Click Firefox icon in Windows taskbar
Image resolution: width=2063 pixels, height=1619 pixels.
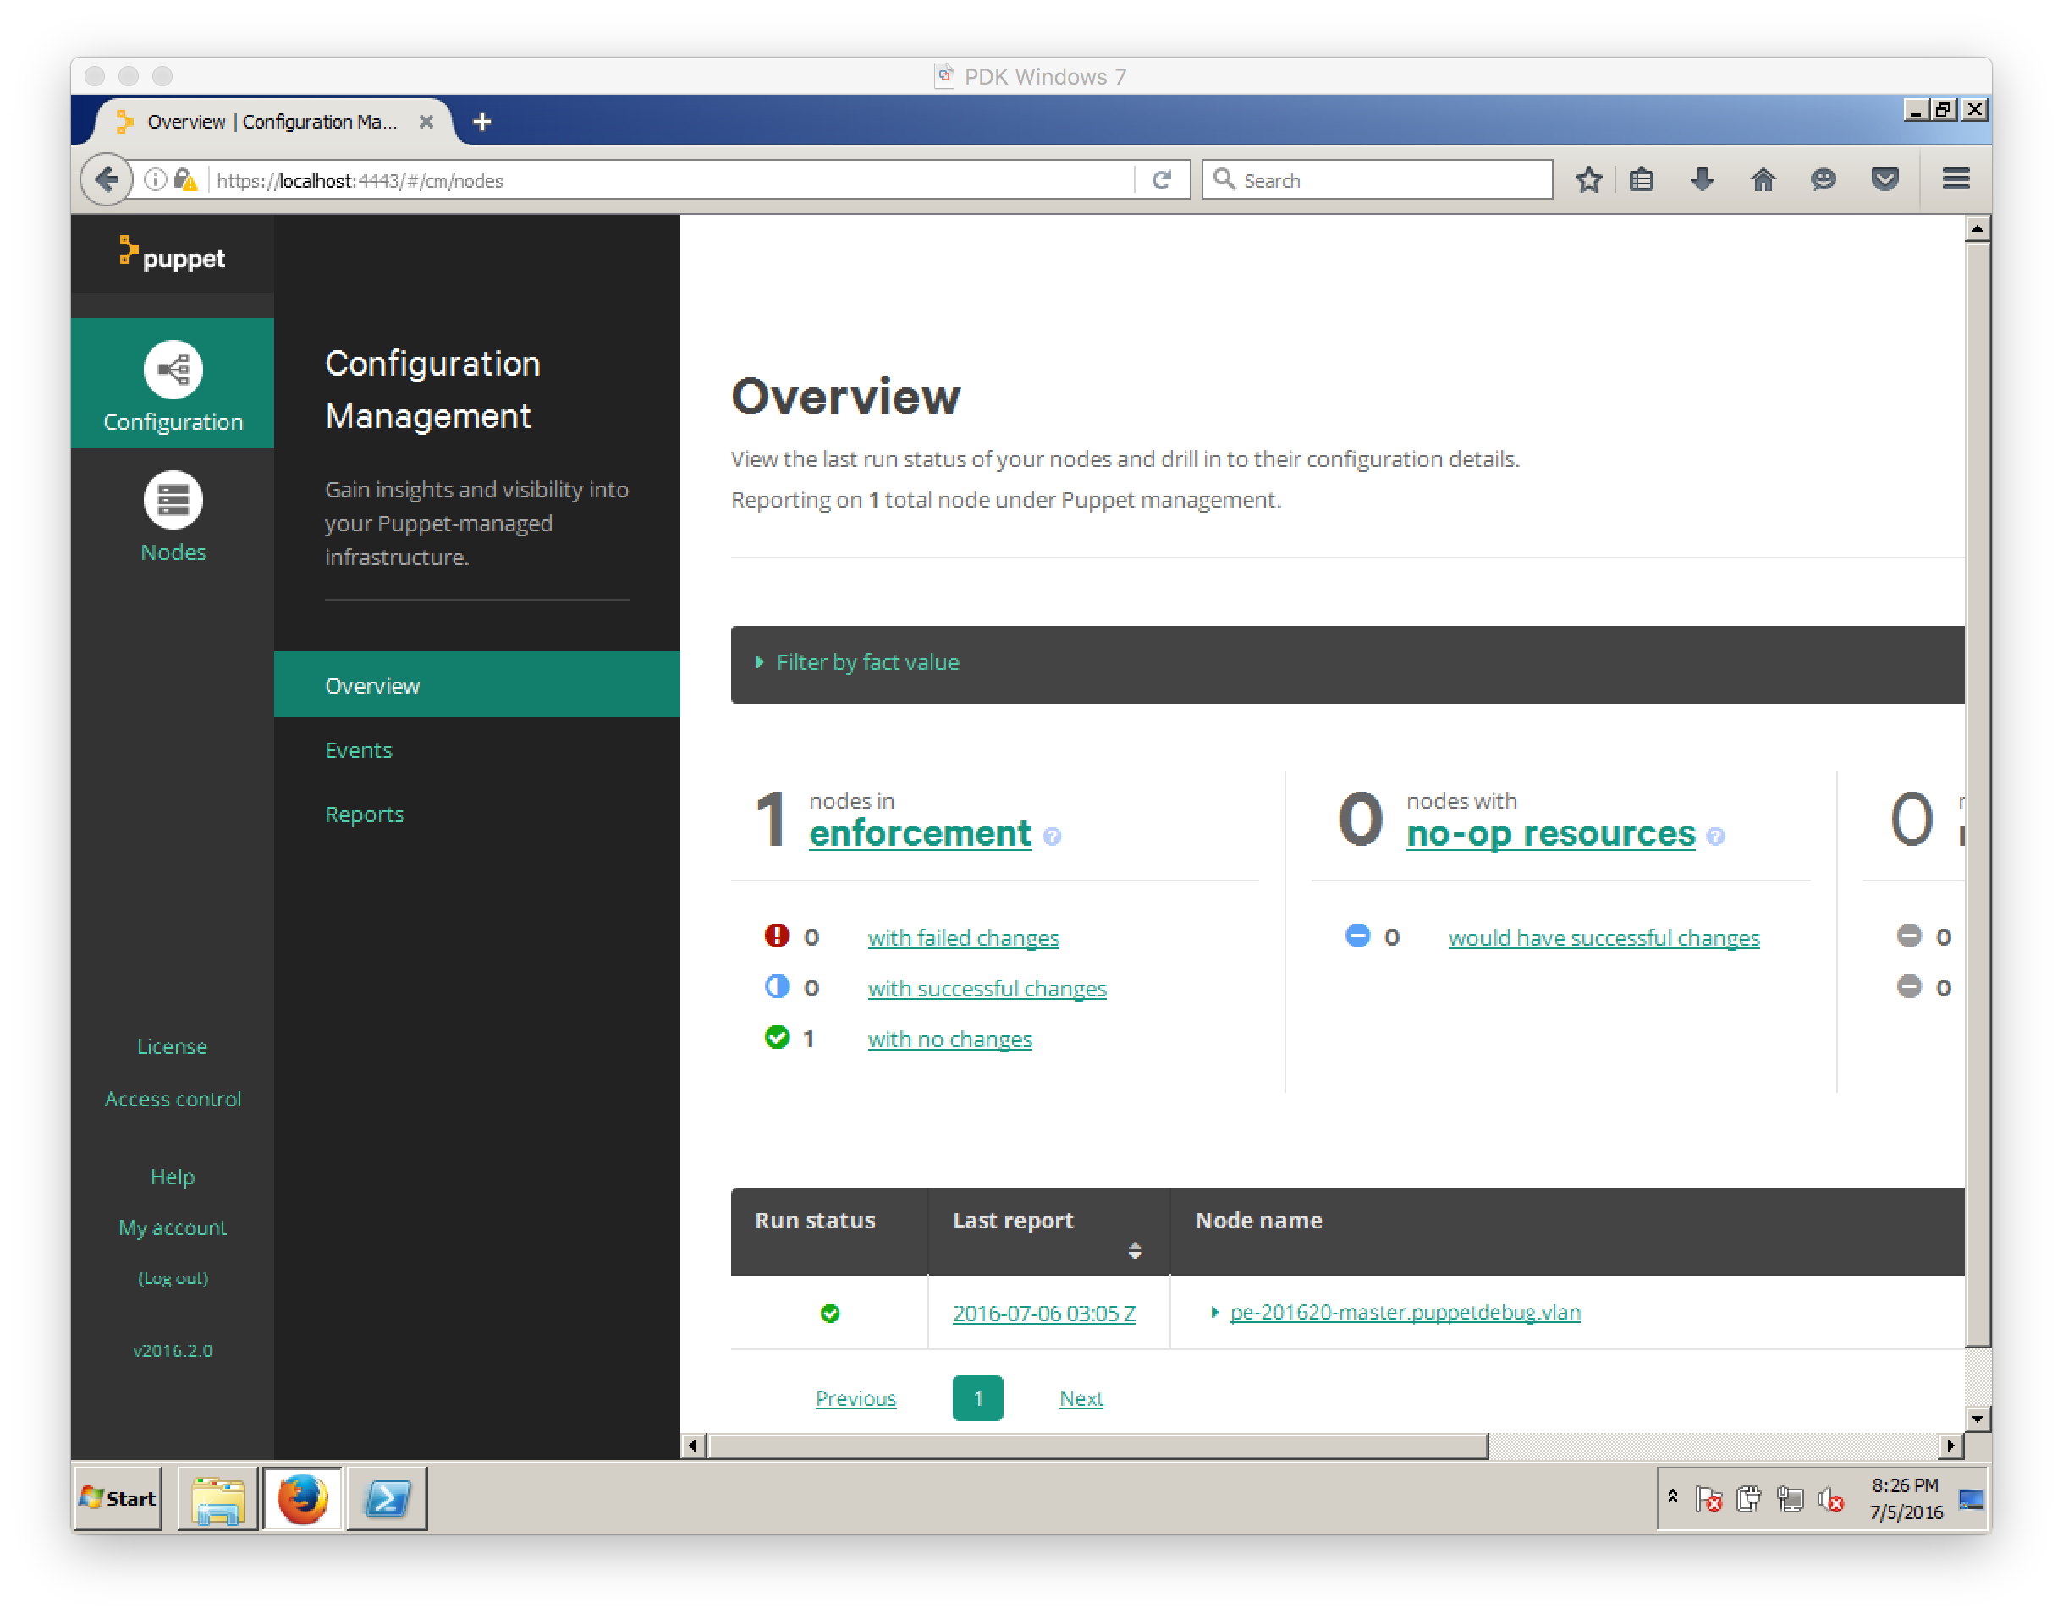301,1499
